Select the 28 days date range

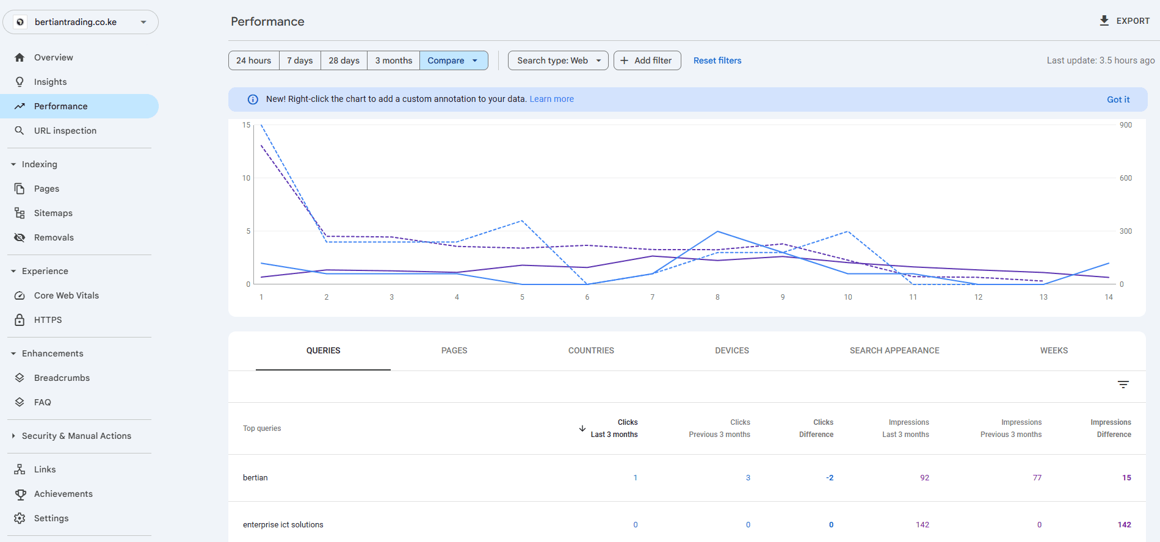click(x=344, y=60)
